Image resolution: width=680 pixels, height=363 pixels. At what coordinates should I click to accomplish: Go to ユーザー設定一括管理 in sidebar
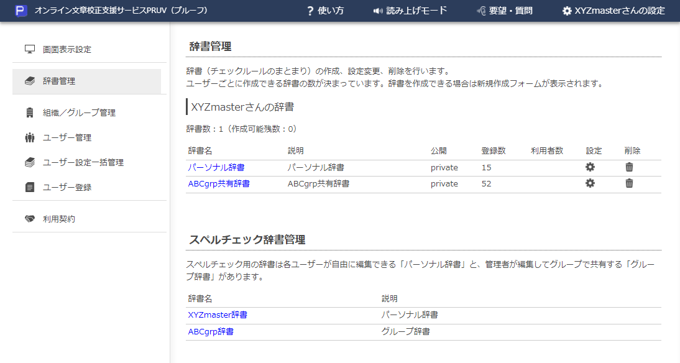point(83,162)
